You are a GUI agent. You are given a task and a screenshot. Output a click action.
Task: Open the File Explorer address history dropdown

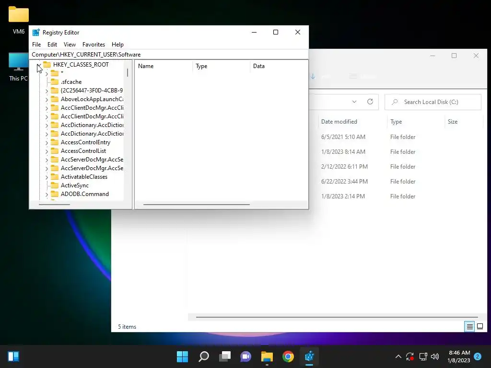[354, 102]
